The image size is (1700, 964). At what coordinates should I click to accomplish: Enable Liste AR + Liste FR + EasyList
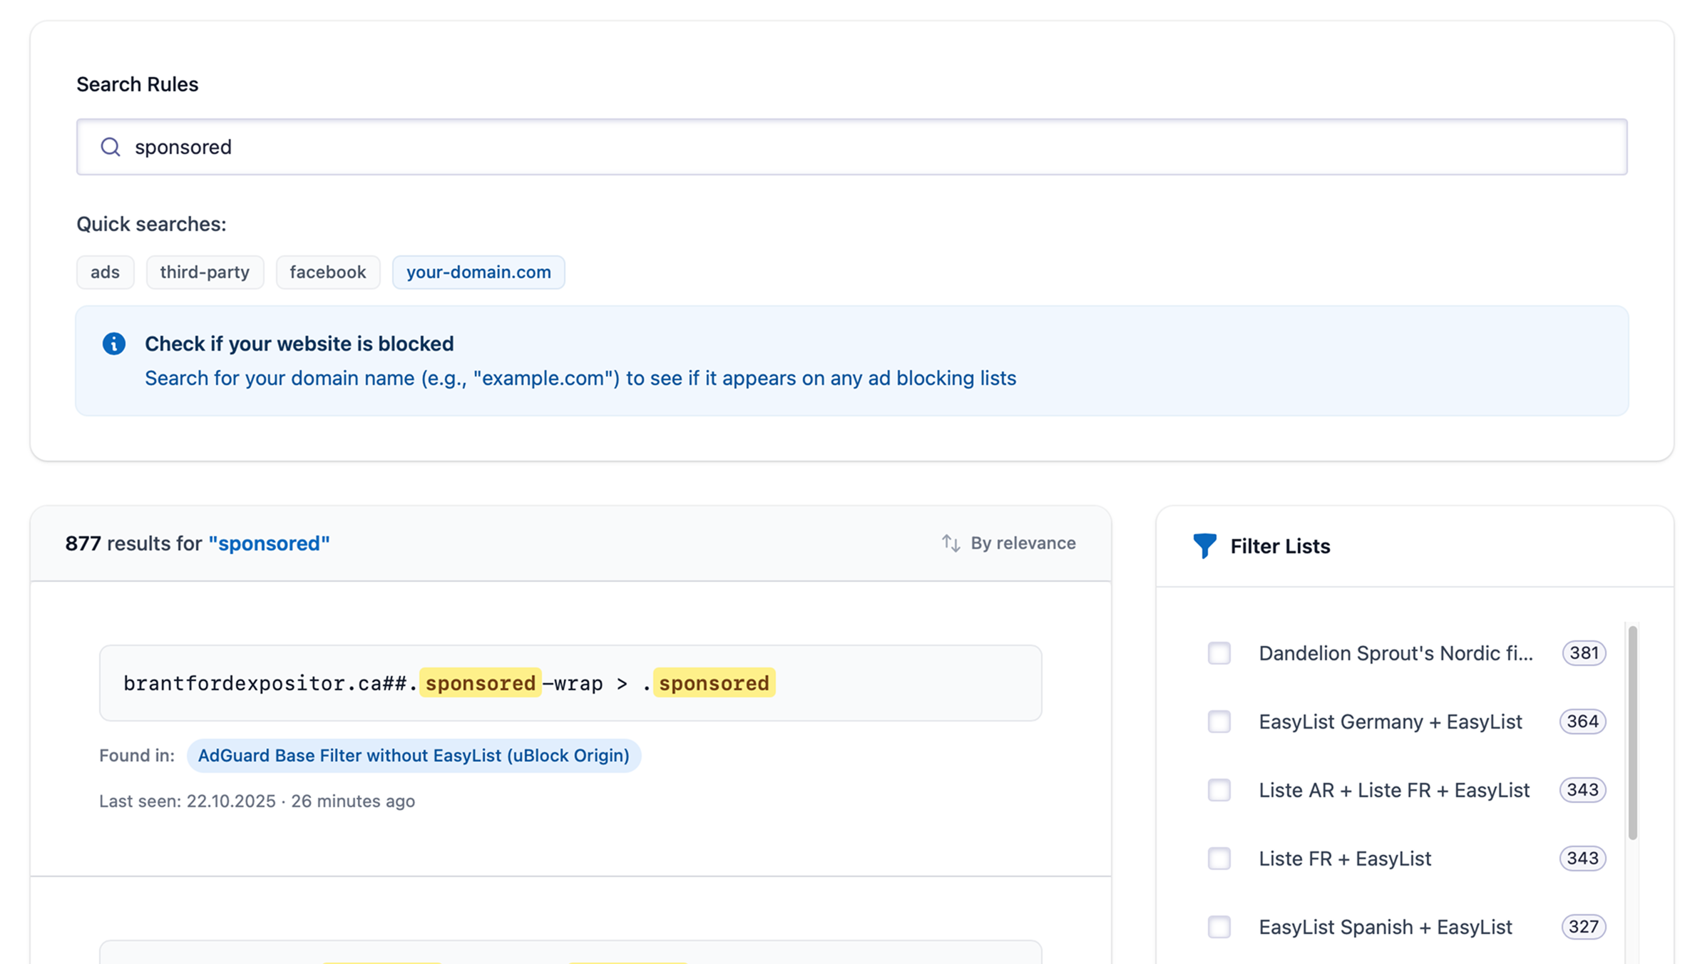coord(1219,790)
